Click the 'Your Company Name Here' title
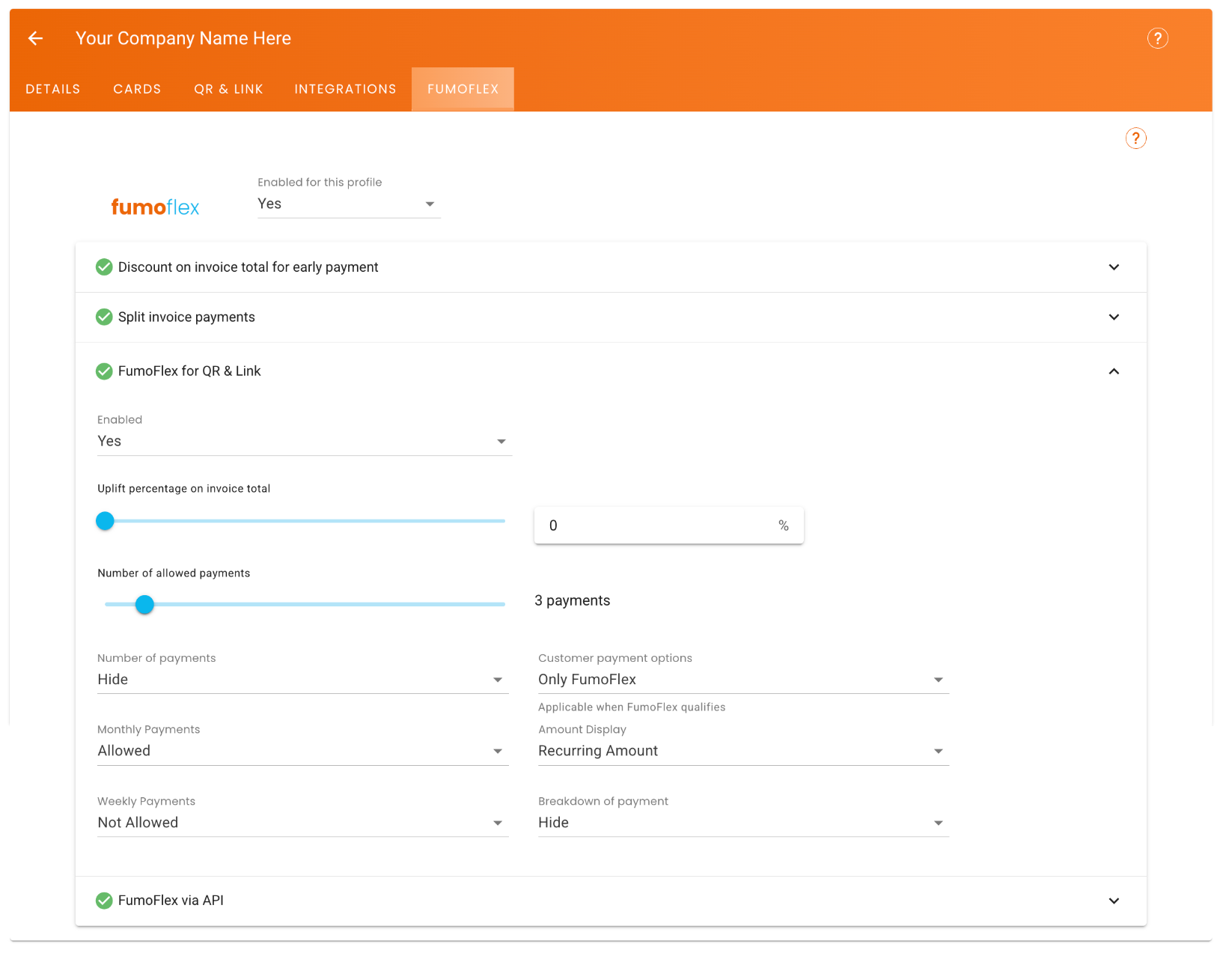 183,38
